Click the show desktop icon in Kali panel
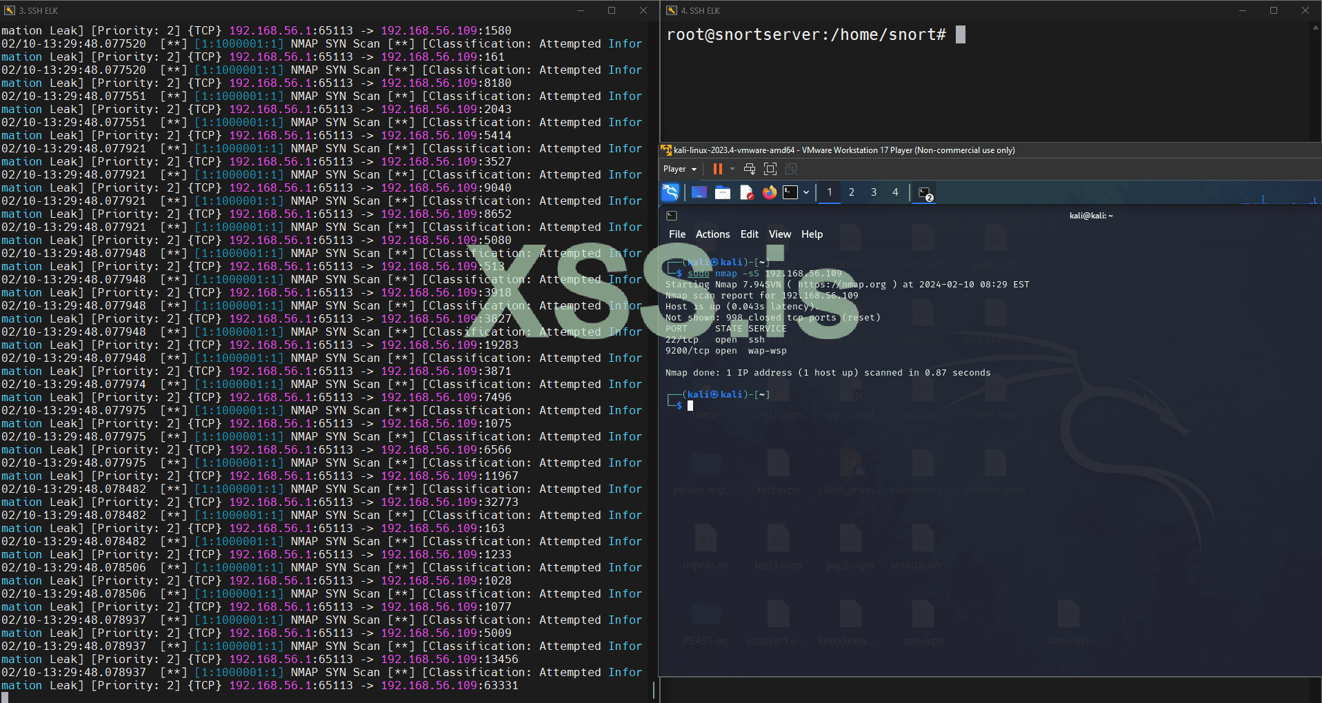The height and width of the screenshot is (703, 1322). point(699,192)
